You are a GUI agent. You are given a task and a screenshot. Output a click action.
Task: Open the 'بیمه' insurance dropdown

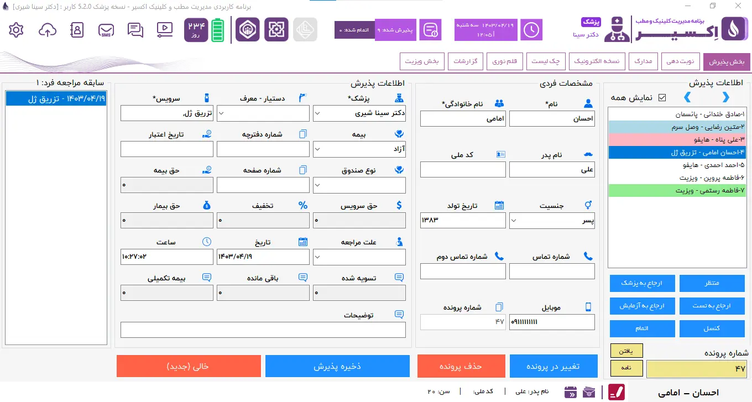359,149
